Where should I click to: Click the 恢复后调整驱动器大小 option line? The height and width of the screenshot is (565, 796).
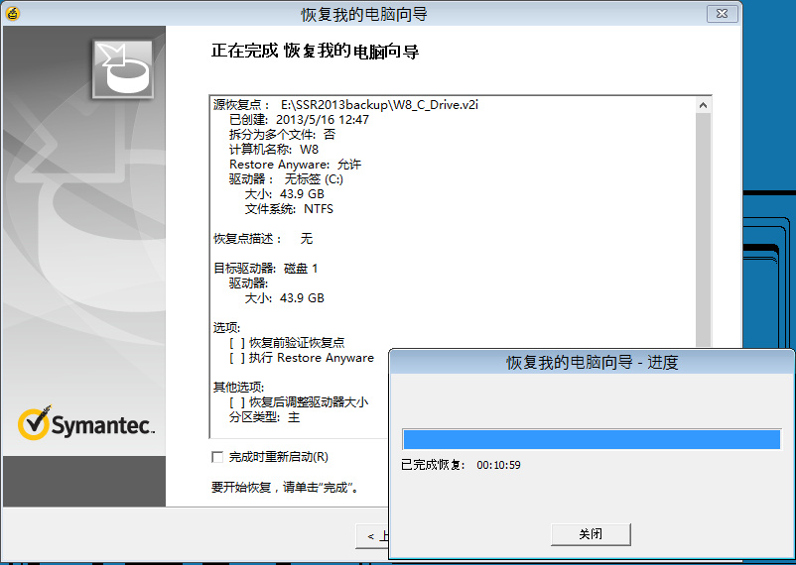tap(299, 402)
